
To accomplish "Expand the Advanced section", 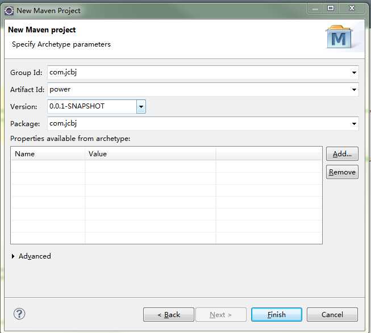I will [x=13, y=256].
